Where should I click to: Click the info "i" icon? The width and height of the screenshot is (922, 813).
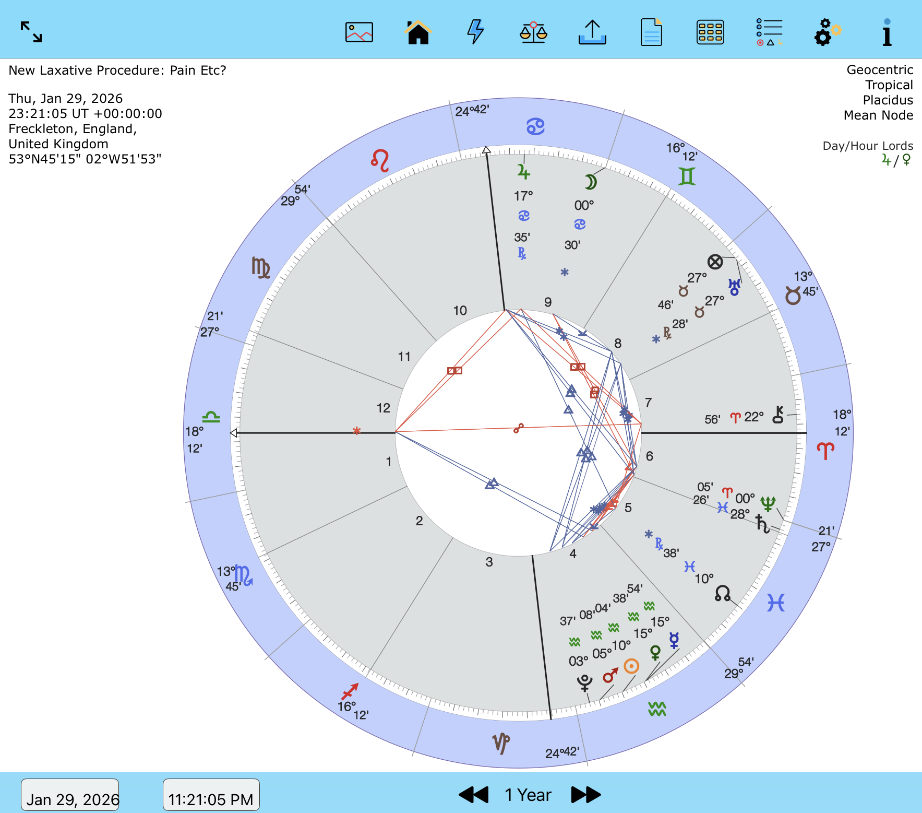click(x=887, y=32)
